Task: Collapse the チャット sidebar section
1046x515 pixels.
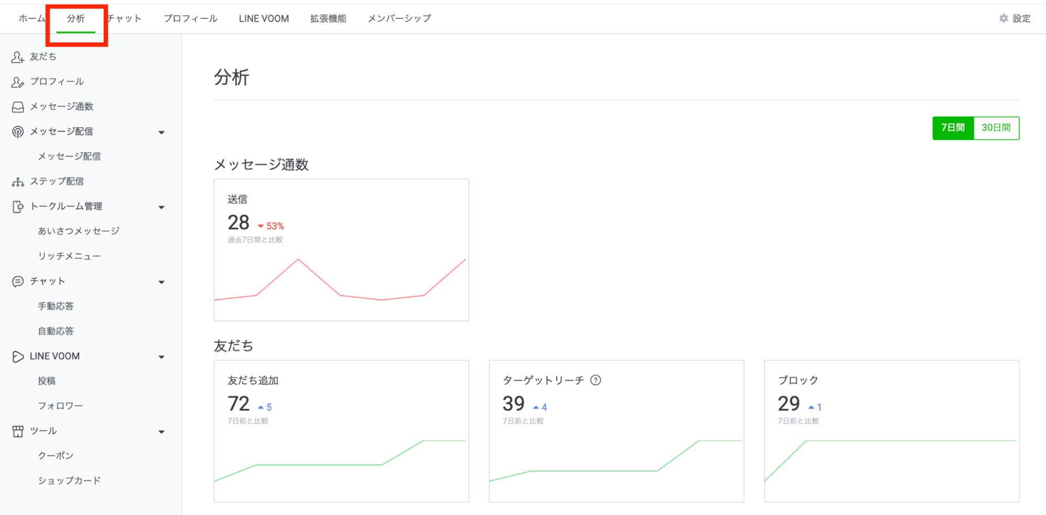Action: point(162,282)
